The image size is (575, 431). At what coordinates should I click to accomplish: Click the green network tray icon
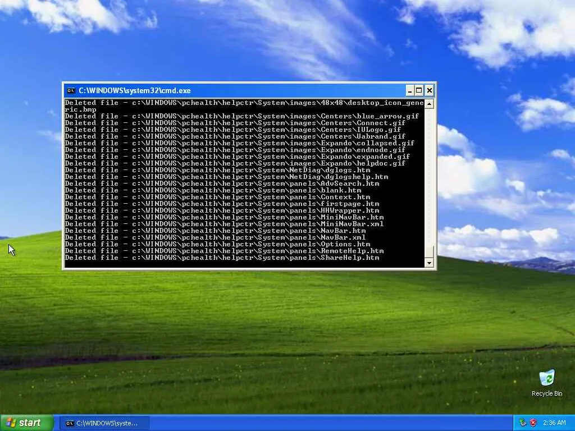[x=523, y=423]
